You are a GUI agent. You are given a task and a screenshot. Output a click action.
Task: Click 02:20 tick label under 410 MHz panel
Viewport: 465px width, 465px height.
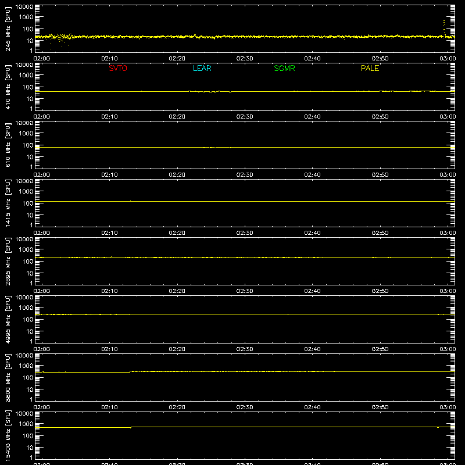pos(177,117)
